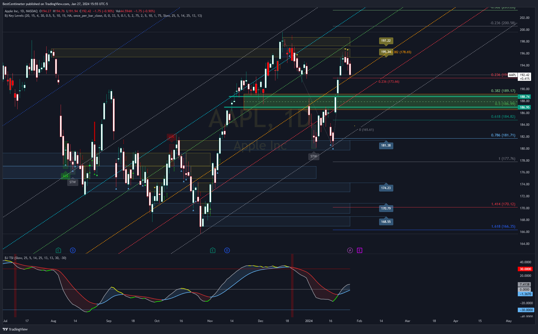Click the Apple Inc, 1D, NASDAQ legend title
Screen dimensions: 538x334
click(x=21, y=11)
